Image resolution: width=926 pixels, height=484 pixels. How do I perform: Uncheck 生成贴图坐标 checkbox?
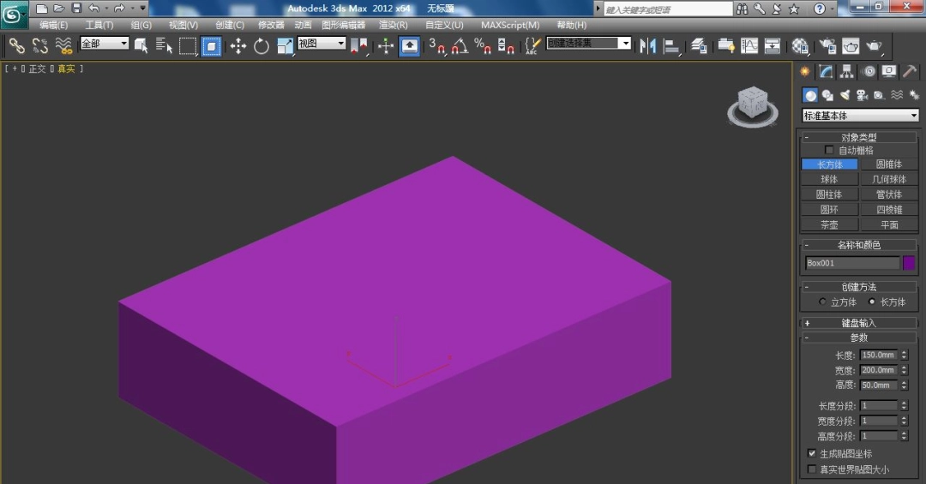tap(811, 453)
